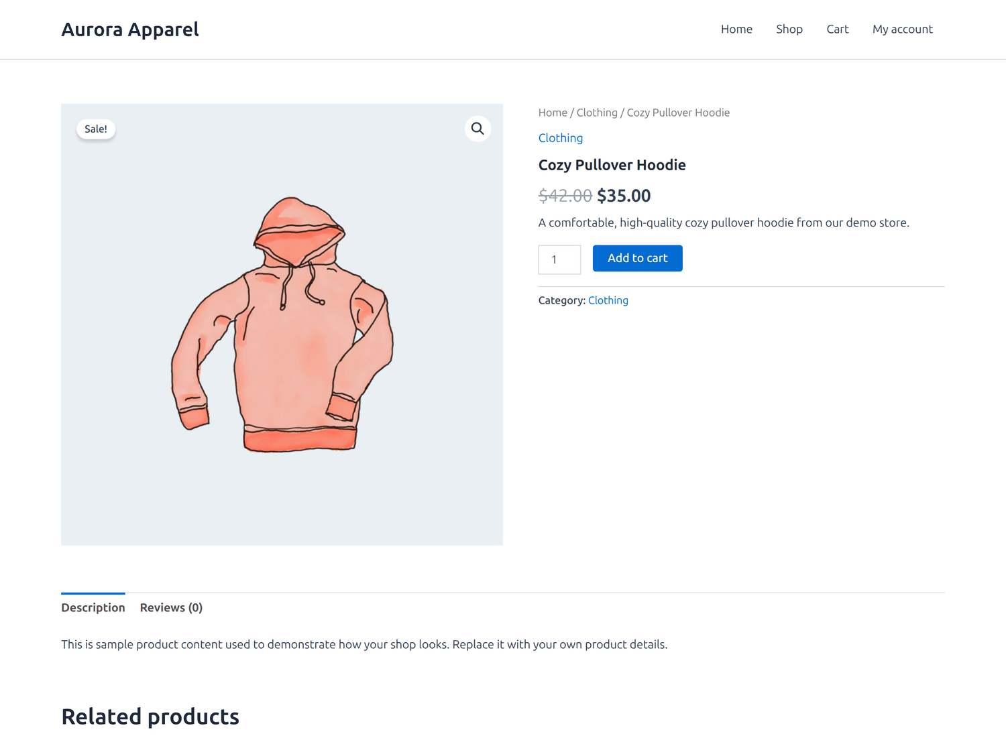Viewport: 1006px width, 736px height.
Task: Click the short product description sentence
Action: [724, 223]
